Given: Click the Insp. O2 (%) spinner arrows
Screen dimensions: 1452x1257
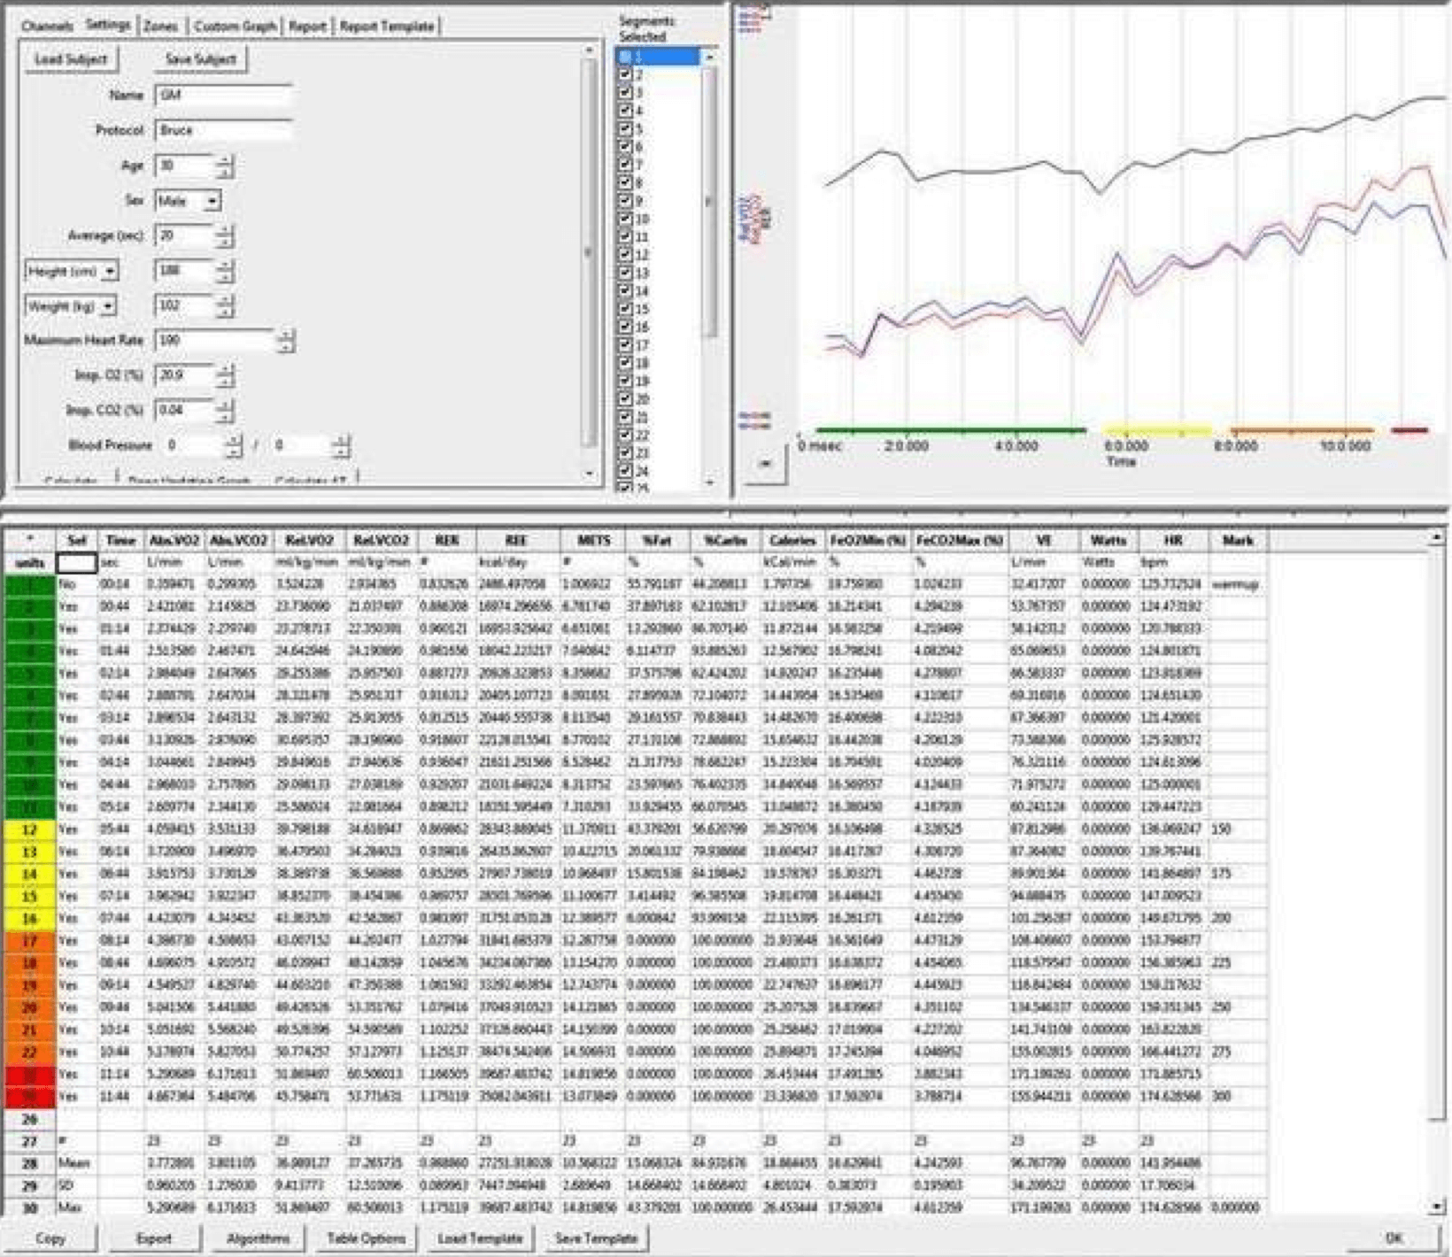Looking at the screenshot, I should [x=225, y=375].
